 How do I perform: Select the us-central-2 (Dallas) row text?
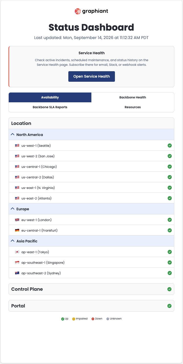(x=38, y=177)
